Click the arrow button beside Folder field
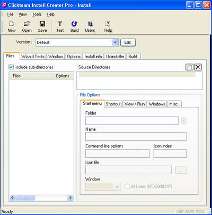The height and width of the screenshot is (215, 212). point(183,121)
